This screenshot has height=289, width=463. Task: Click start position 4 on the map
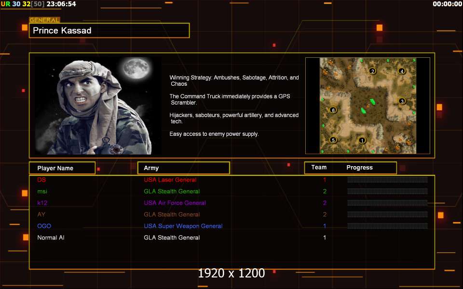click(x=402, y=71)
